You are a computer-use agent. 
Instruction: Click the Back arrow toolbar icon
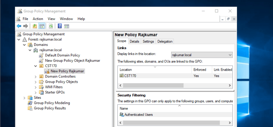[19, 26]
